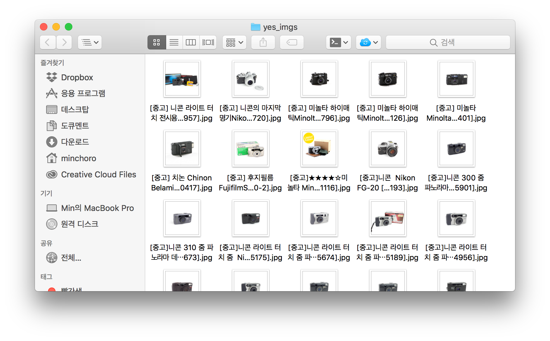Click filename ending in 673].jpg

[x=182, y=252]
